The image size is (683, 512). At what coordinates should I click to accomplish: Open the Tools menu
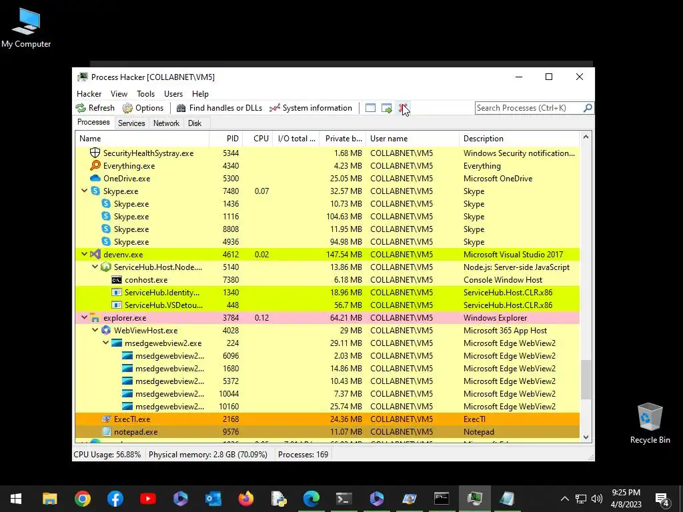(x=145, y=93)
